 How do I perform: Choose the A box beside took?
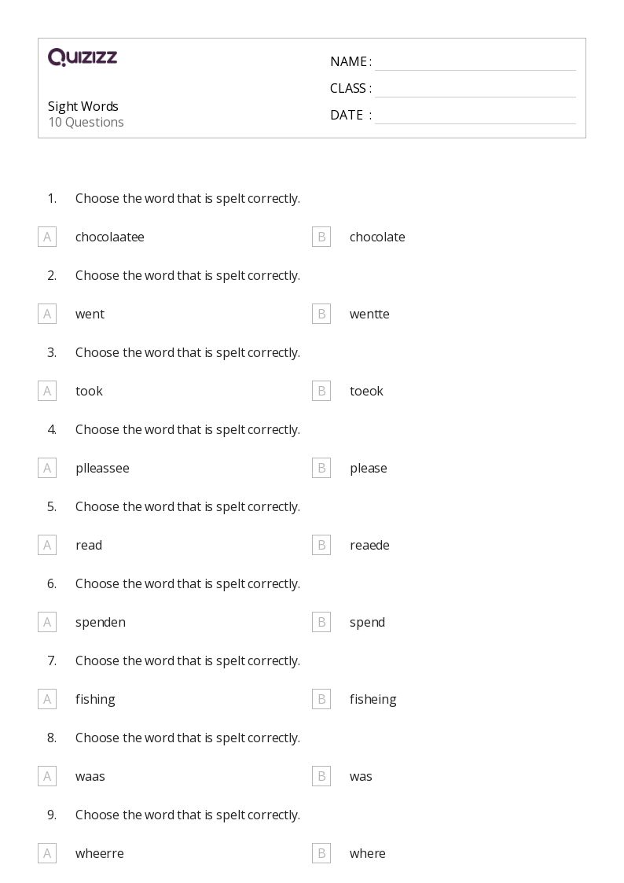pyautogui.click(x=47, y=391)
